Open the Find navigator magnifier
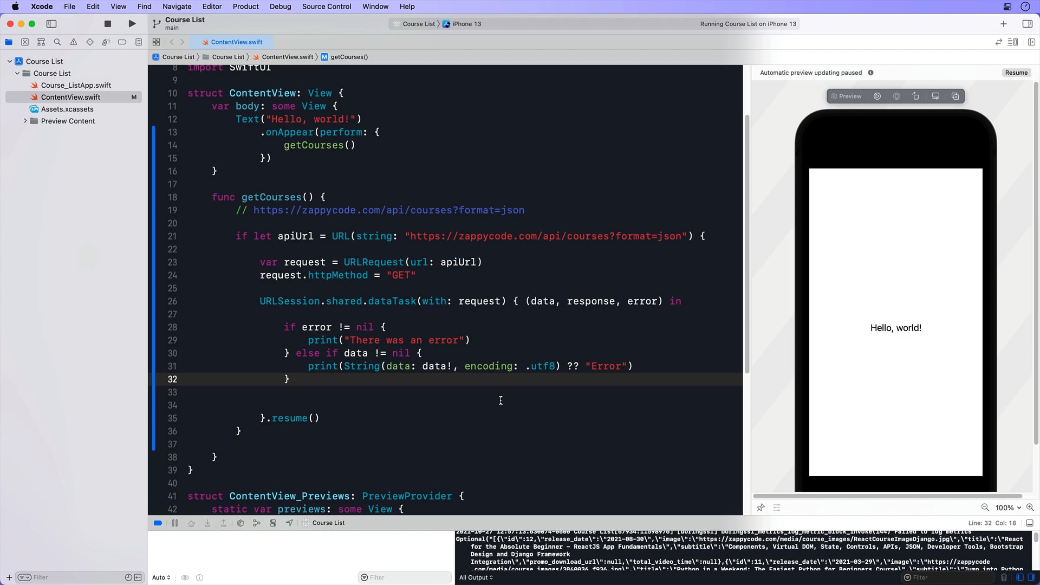The height and width of the screenshot is (585, 1040). tap(57, 42)
